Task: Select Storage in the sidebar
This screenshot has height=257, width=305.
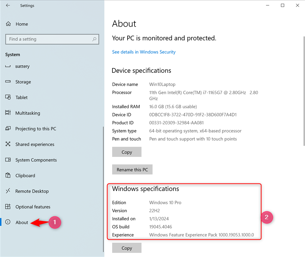Action: point(23,82)
